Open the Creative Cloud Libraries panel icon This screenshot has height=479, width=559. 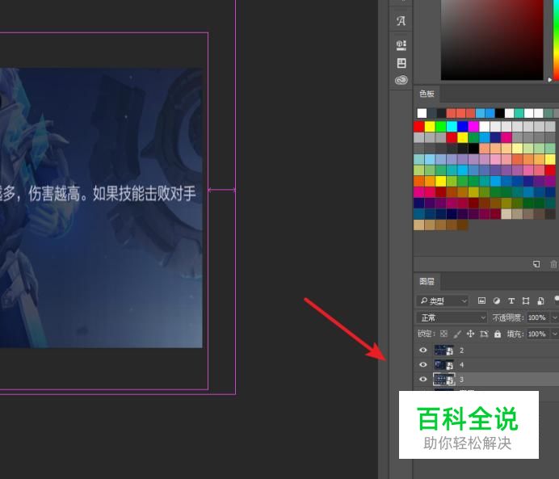pyautogui.click(x=401, y=80)
